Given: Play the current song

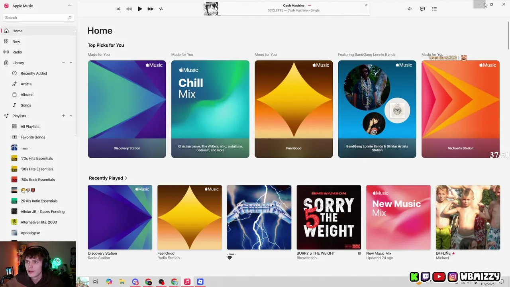Looking at the screenshot, I should click(x=140, y=9).
